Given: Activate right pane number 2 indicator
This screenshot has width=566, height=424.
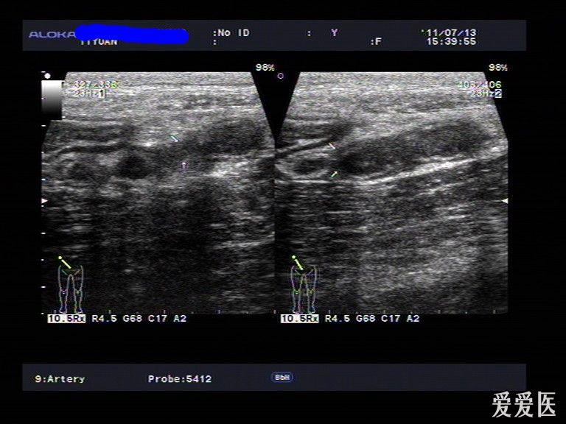Looking at the screenshot, I should tap(497, 94).
